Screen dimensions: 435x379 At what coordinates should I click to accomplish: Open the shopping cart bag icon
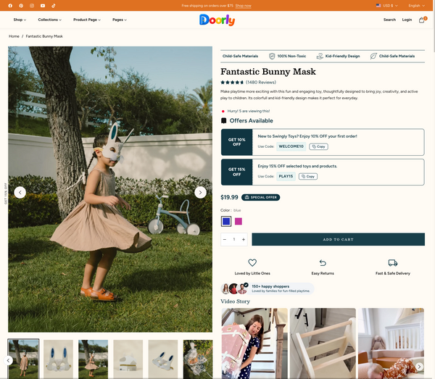coord(422,20)
